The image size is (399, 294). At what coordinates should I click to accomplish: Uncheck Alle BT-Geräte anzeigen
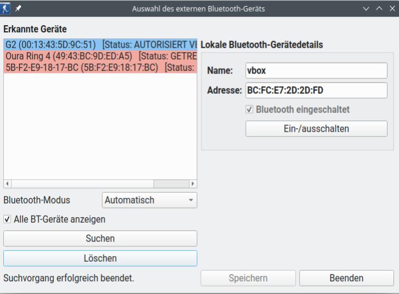click(7, 219)
